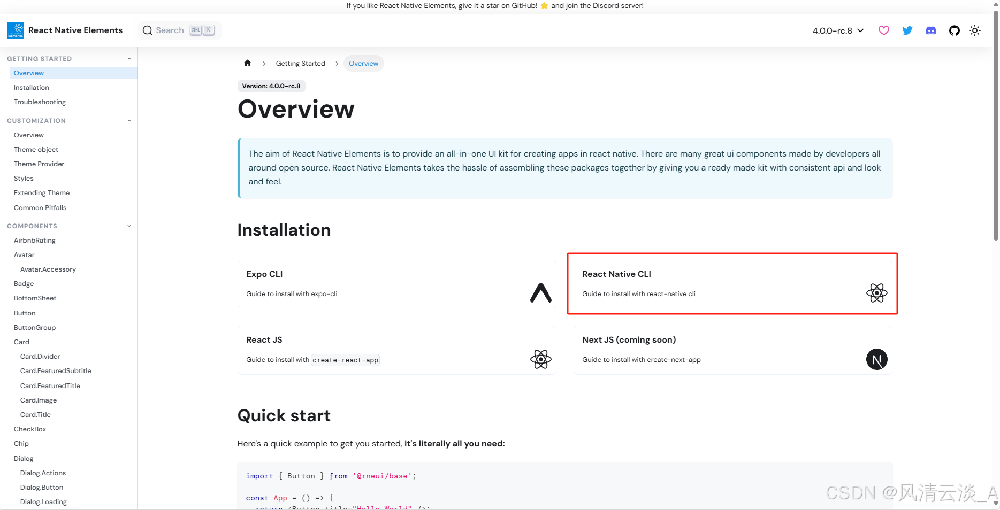1000x510 pixels.
Task: Click the Next JS logo icon
Action: click(876, 359)
